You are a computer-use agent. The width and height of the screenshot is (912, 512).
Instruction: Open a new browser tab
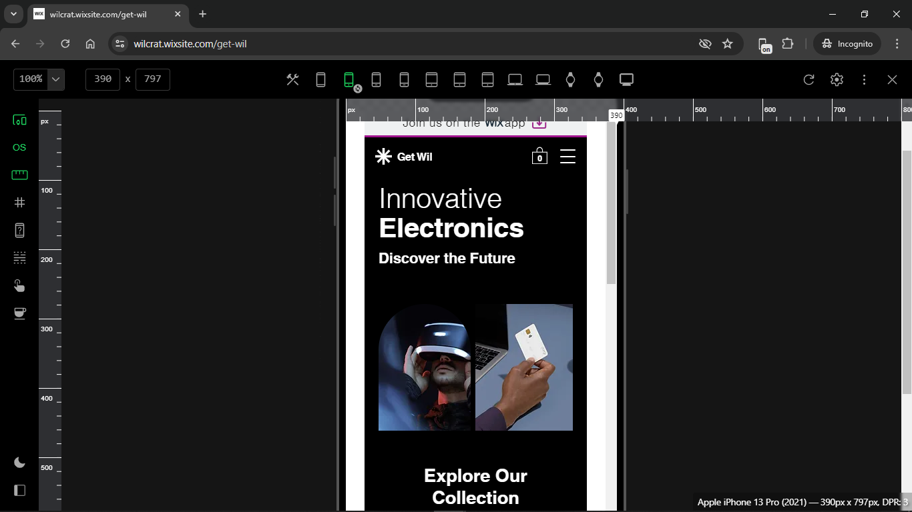pos(203,14)
